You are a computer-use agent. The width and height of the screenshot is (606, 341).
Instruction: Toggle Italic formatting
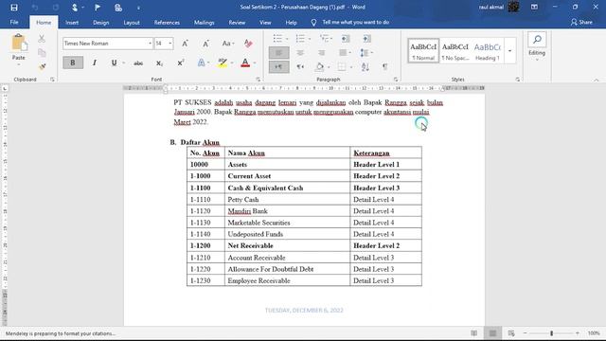pos(95,63)
